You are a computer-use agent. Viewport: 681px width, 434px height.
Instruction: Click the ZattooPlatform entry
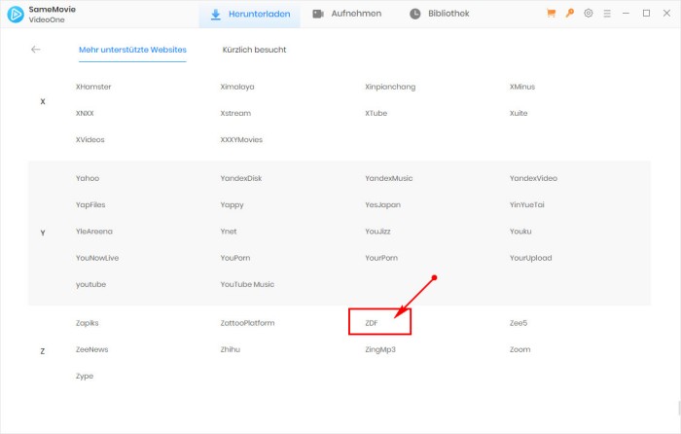pos(247,323)
